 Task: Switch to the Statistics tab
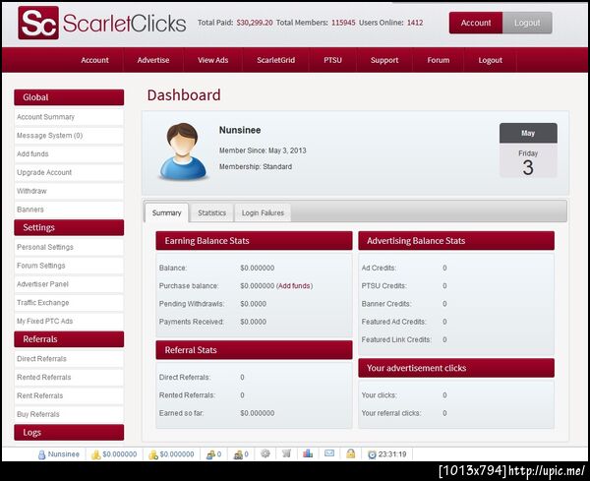pyautogui.click(x=211, y=212)
